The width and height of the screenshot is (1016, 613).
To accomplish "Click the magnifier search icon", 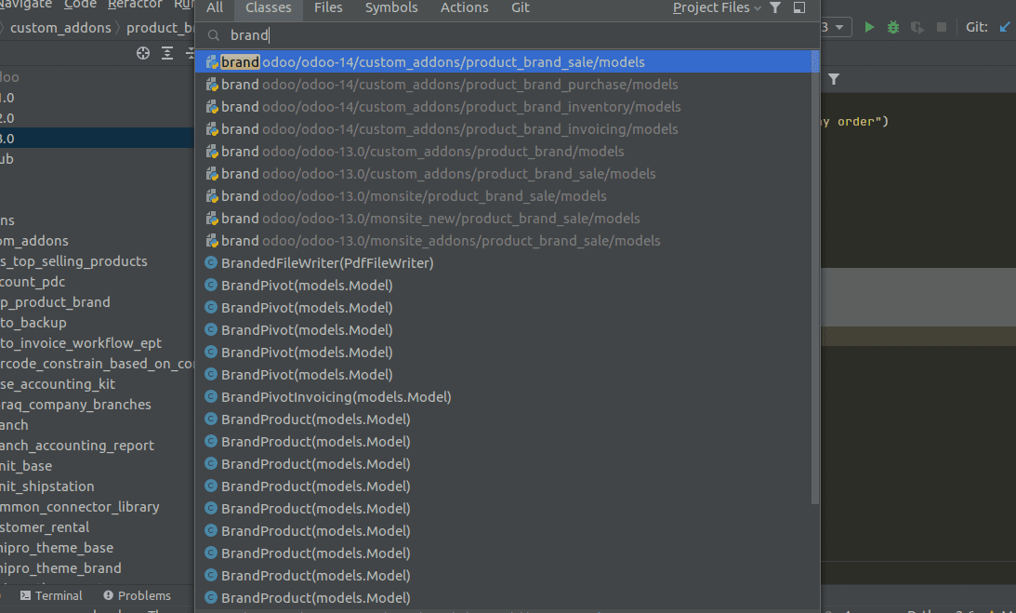I will click(x=214, y=35).
